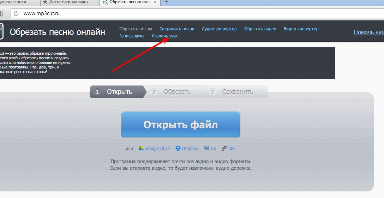Click the site logo icon in header
The width and height of the screenshot is (384, 198).
[x=1, y=32]
